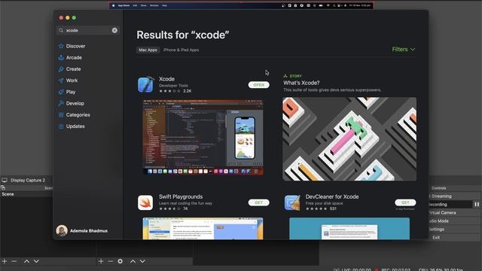Viewport: 482px width, 271px height.
Task: Click the OBS Virtual Camera button
Action: coord(454,212)
